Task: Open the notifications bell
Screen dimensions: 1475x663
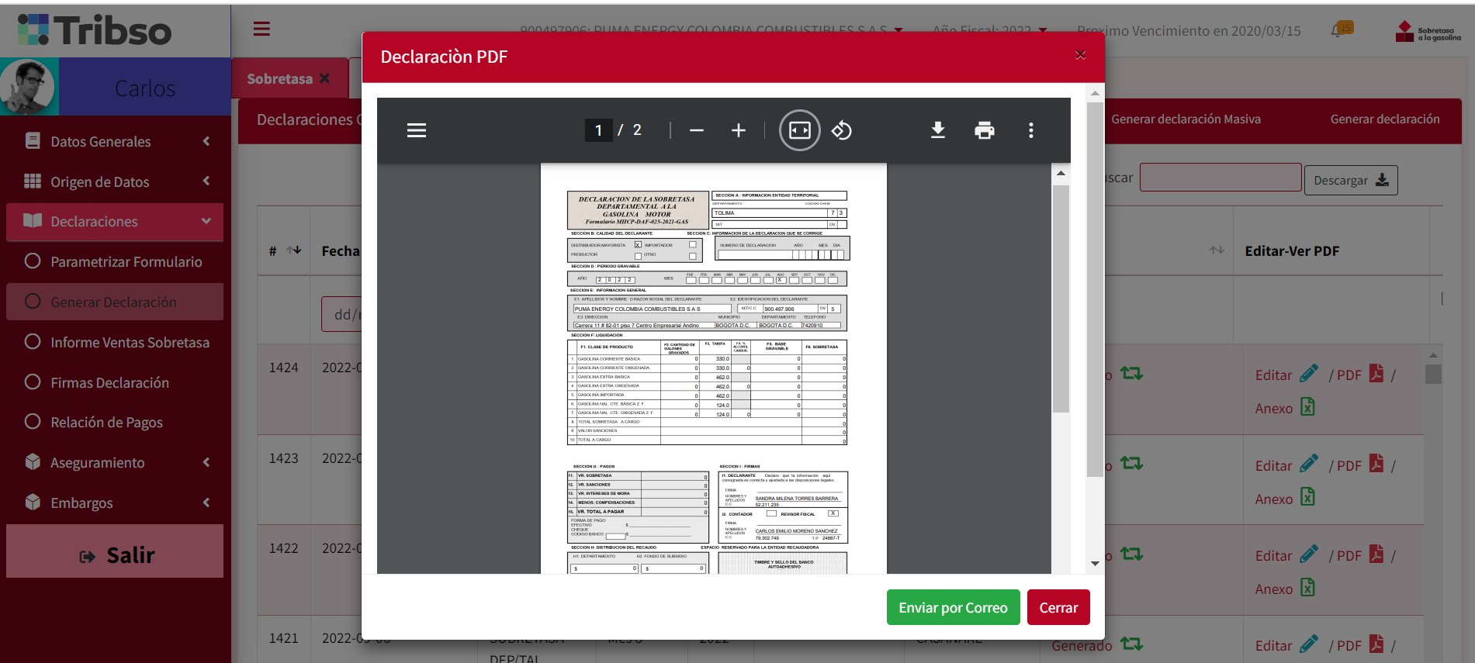Action: click(x=1338, y=31)
